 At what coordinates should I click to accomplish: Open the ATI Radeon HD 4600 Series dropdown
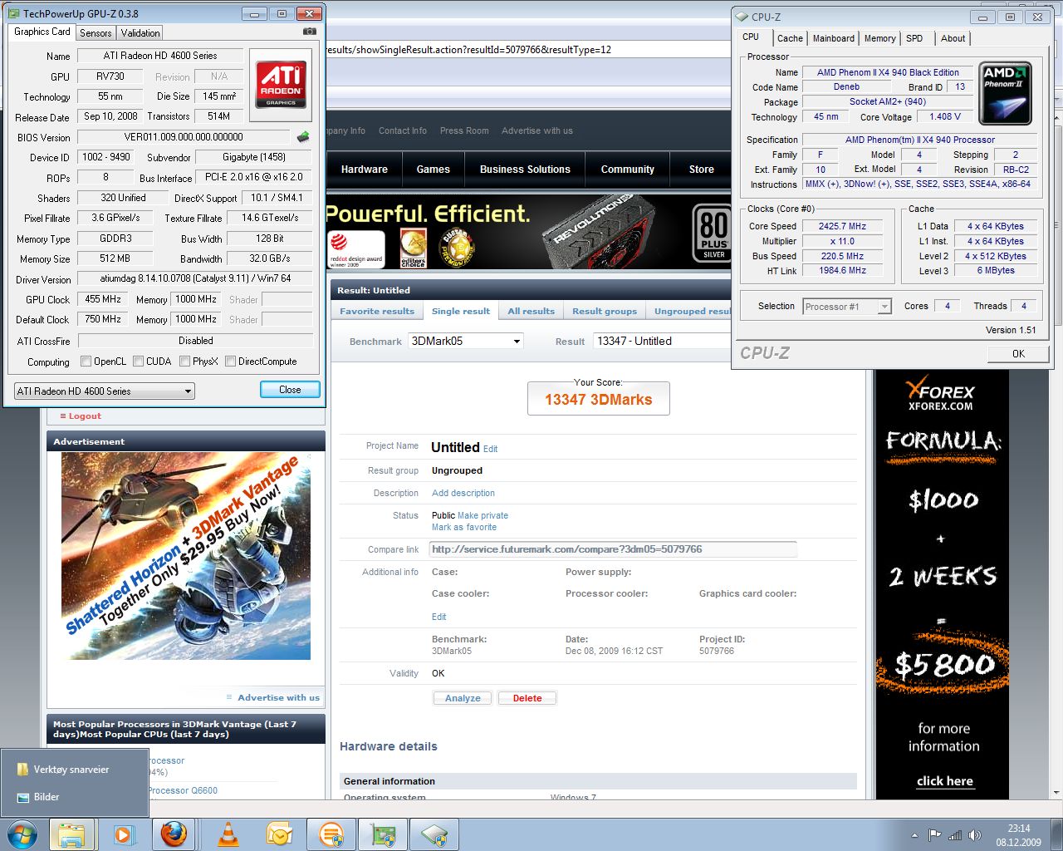tap(104, 391)
